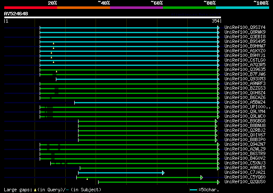Click the orange ~40% identity color segment
Screen dimensions: 273x193
click(x=84, y=8)
